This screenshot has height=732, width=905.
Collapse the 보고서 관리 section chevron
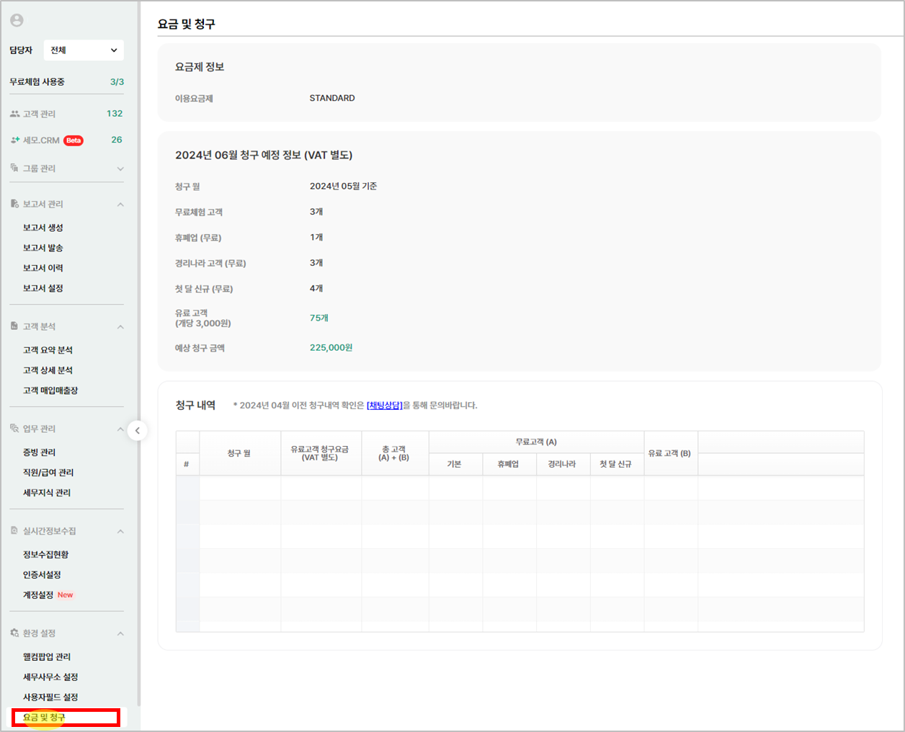pyautogui.click(x=120, y=205)
